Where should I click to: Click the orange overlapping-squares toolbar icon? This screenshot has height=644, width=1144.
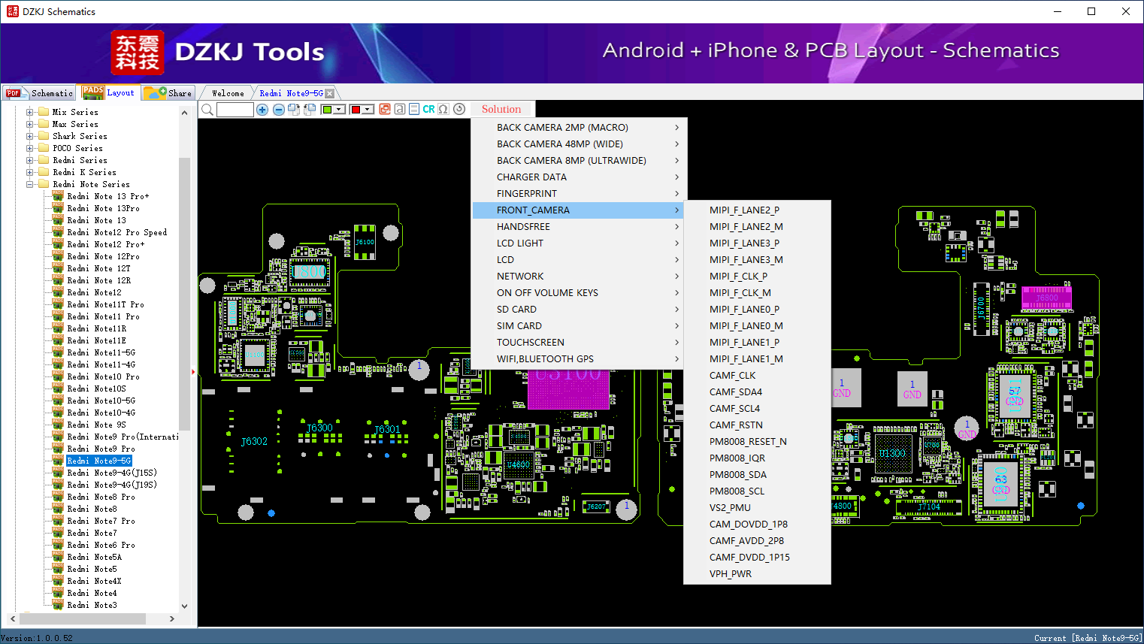(385, 109)
